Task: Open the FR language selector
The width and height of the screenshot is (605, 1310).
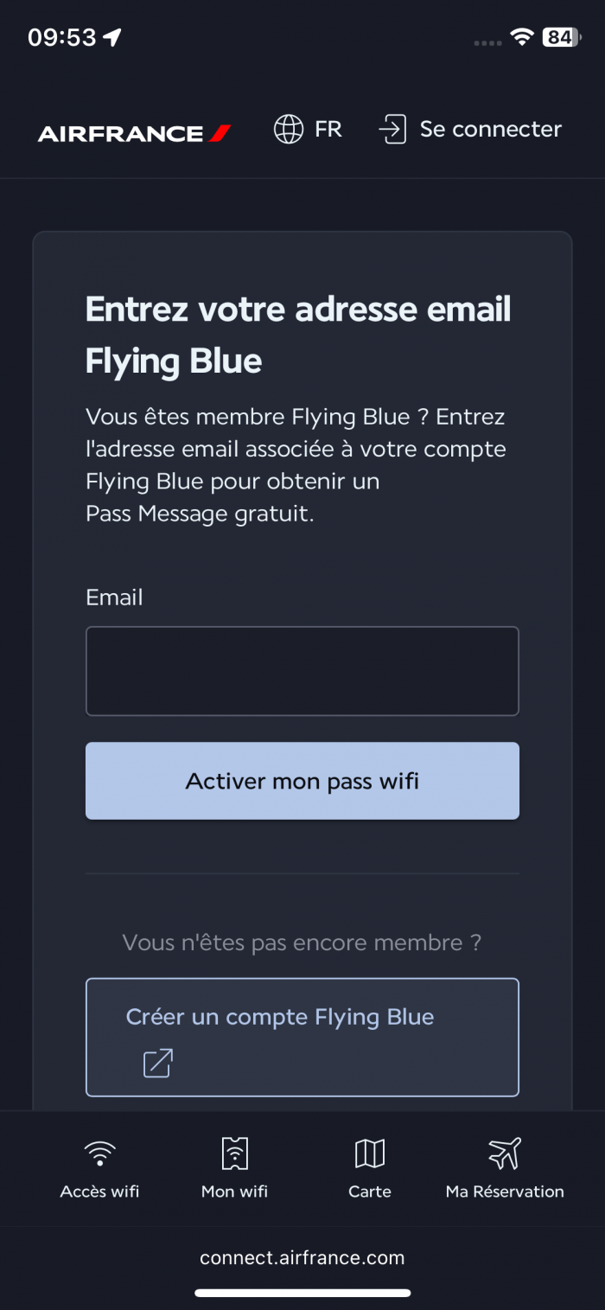Action: coord(328,130)
